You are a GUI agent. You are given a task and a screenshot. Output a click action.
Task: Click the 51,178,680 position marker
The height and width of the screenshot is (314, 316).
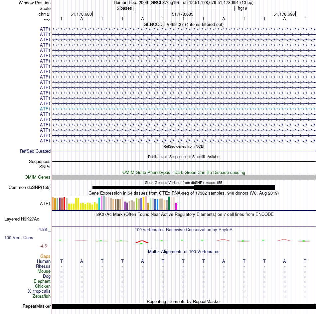(x=81, y=14)
